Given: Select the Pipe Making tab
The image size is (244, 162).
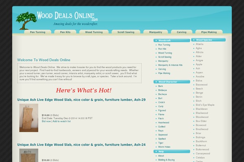Looking at the screenshot, I should tap(209, 32).
